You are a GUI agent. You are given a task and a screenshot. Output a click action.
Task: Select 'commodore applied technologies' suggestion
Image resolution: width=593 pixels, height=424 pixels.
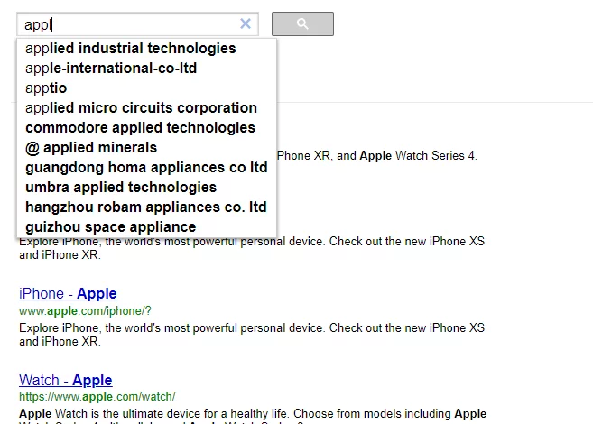(140, 128)
